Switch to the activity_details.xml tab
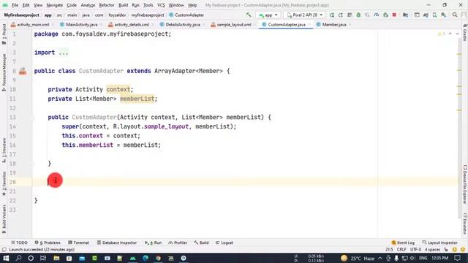Viewport: 468px width, 263px height. tap(132, 25)
